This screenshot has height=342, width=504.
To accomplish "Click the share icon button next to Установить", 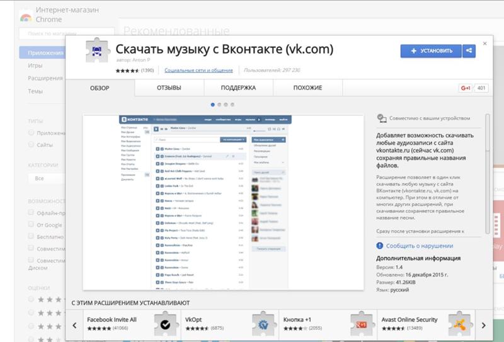I will tap(469, 51).
